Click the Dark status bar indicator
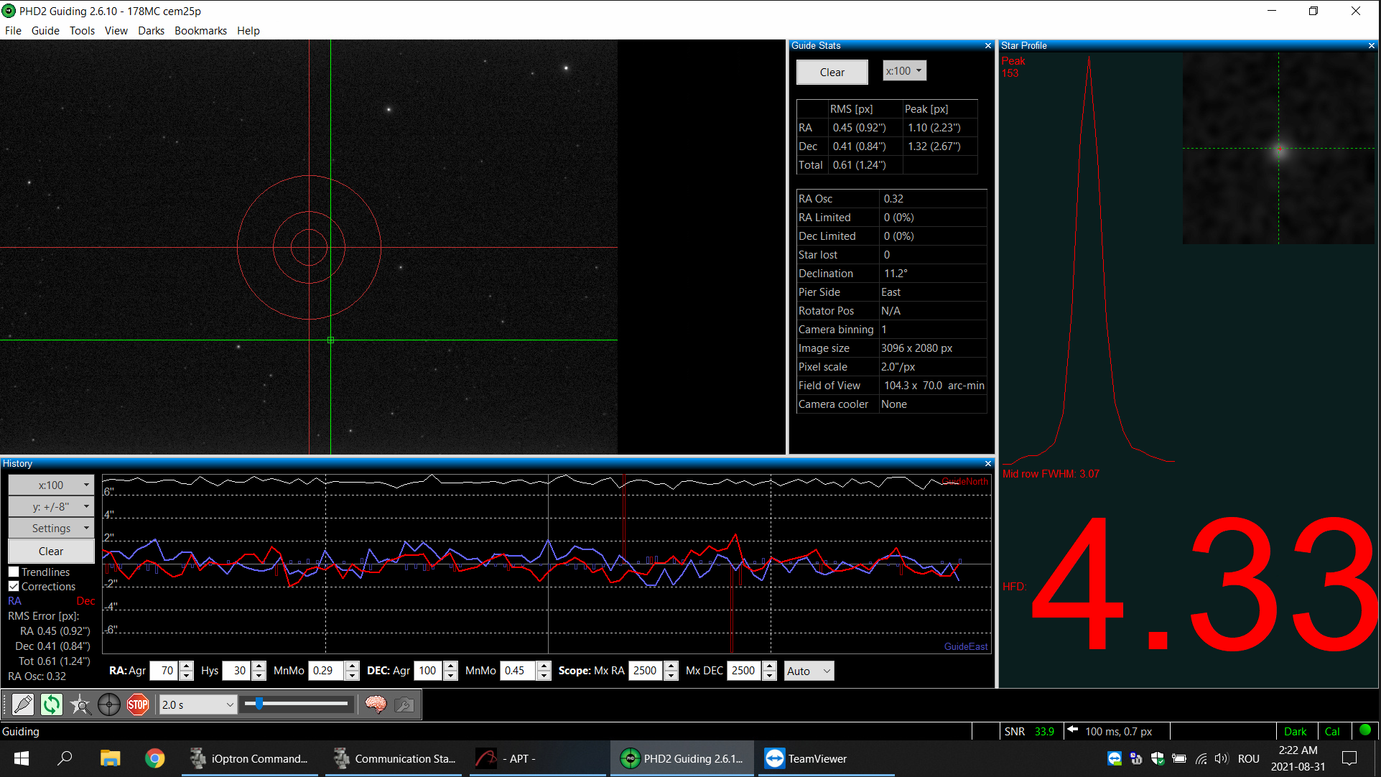Viewport: 1381px width, 777px height. pyautogui.click(x=1295, y=731)
